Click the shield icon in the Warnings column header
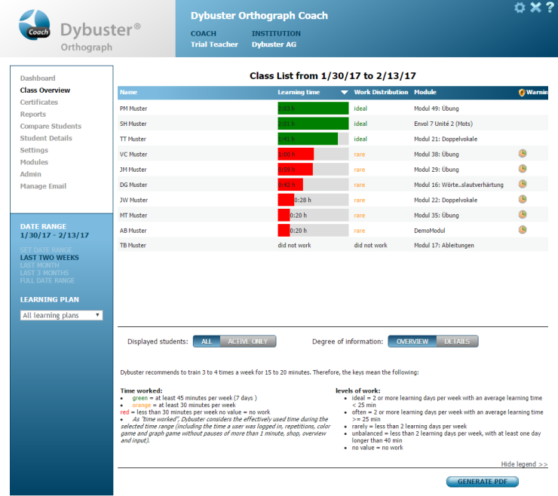 pyautogui.click(x=522, y=93)
